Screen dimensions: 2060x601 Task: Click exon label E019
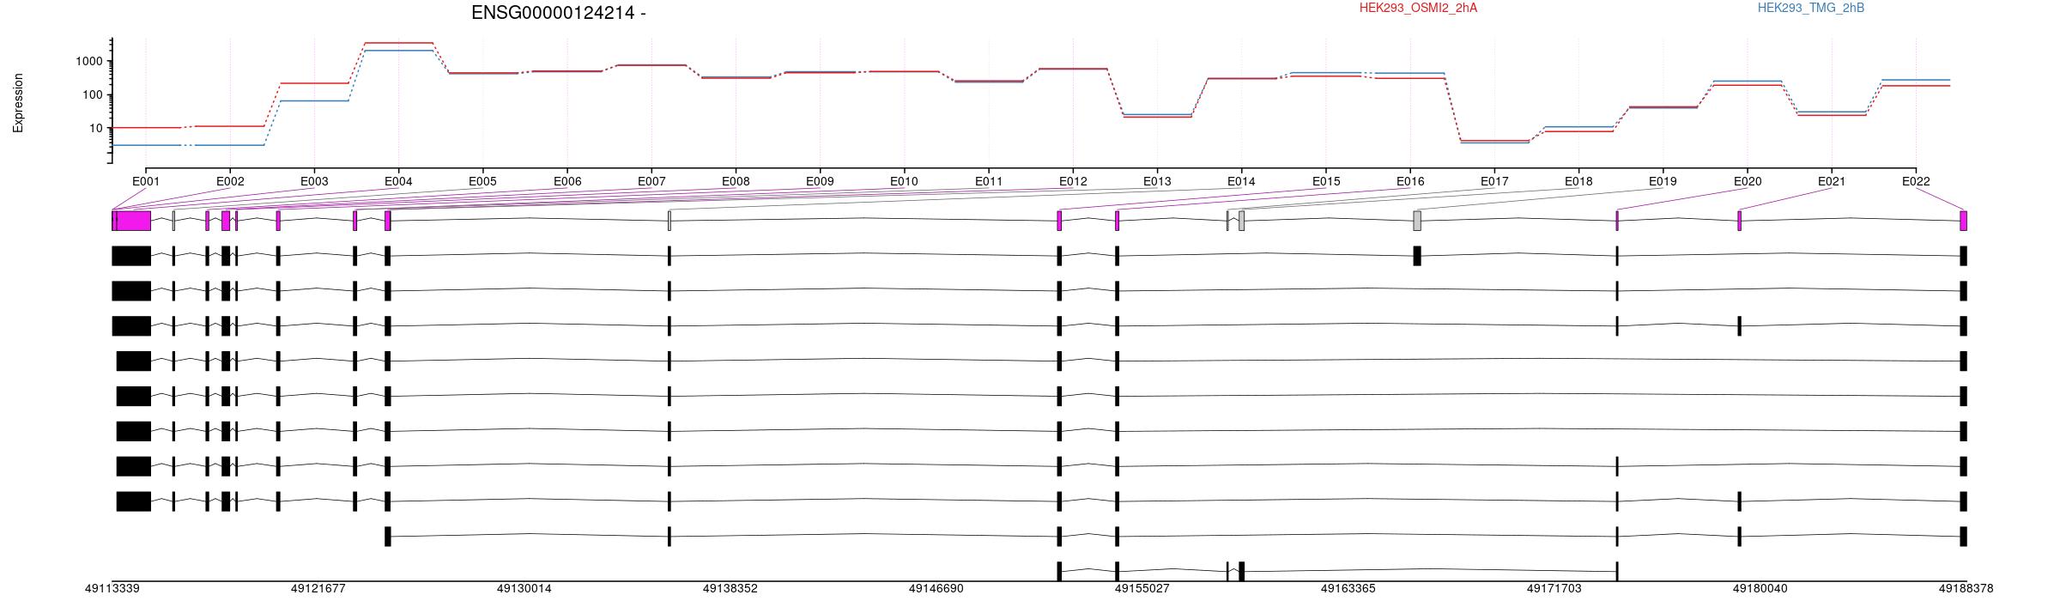(x=1663, y=181)
